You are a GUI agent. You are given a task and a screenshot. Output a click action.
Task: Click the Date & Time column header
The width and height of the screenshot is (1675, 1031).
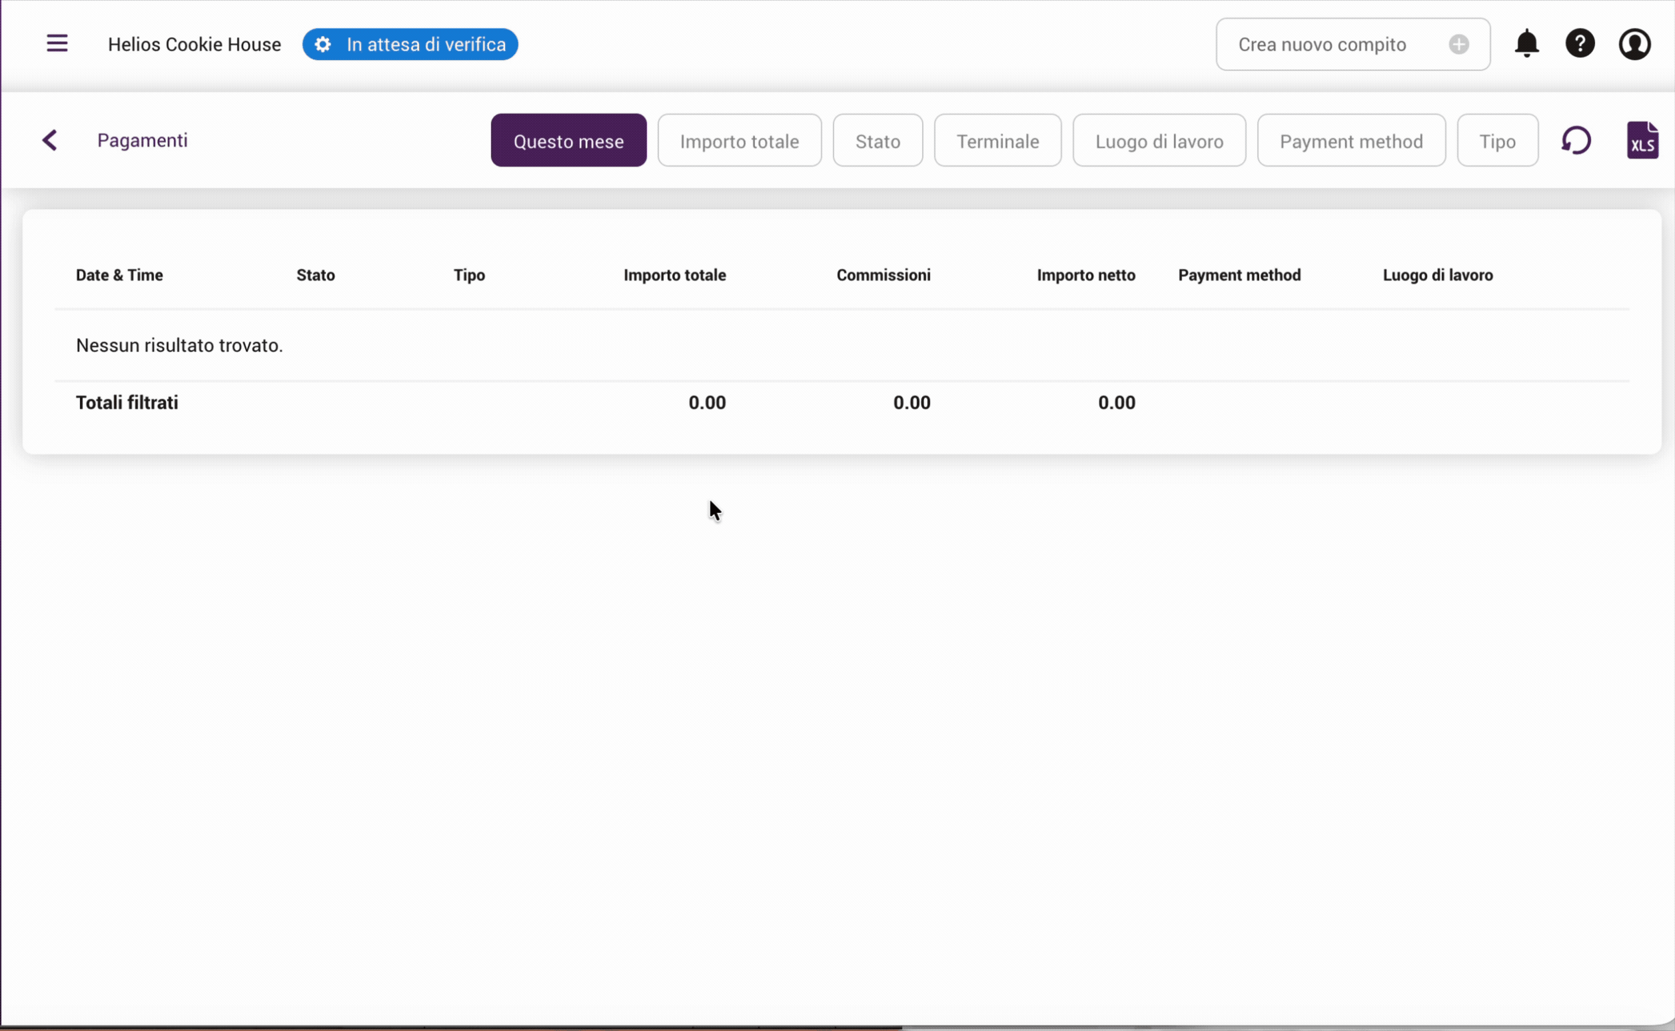(119, 275)
